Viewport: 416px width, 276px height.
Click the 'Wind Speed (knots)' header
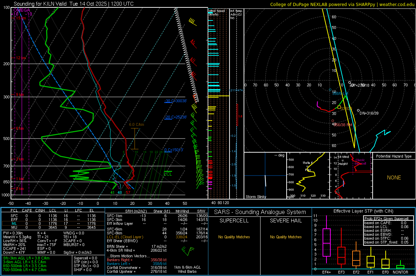tap(217, 12)
